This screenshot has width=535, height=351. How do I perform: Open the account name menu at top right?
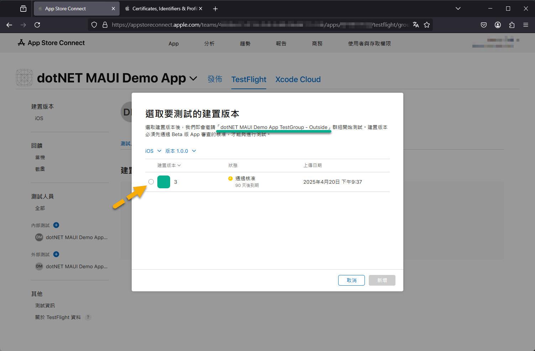coord(495,43)
